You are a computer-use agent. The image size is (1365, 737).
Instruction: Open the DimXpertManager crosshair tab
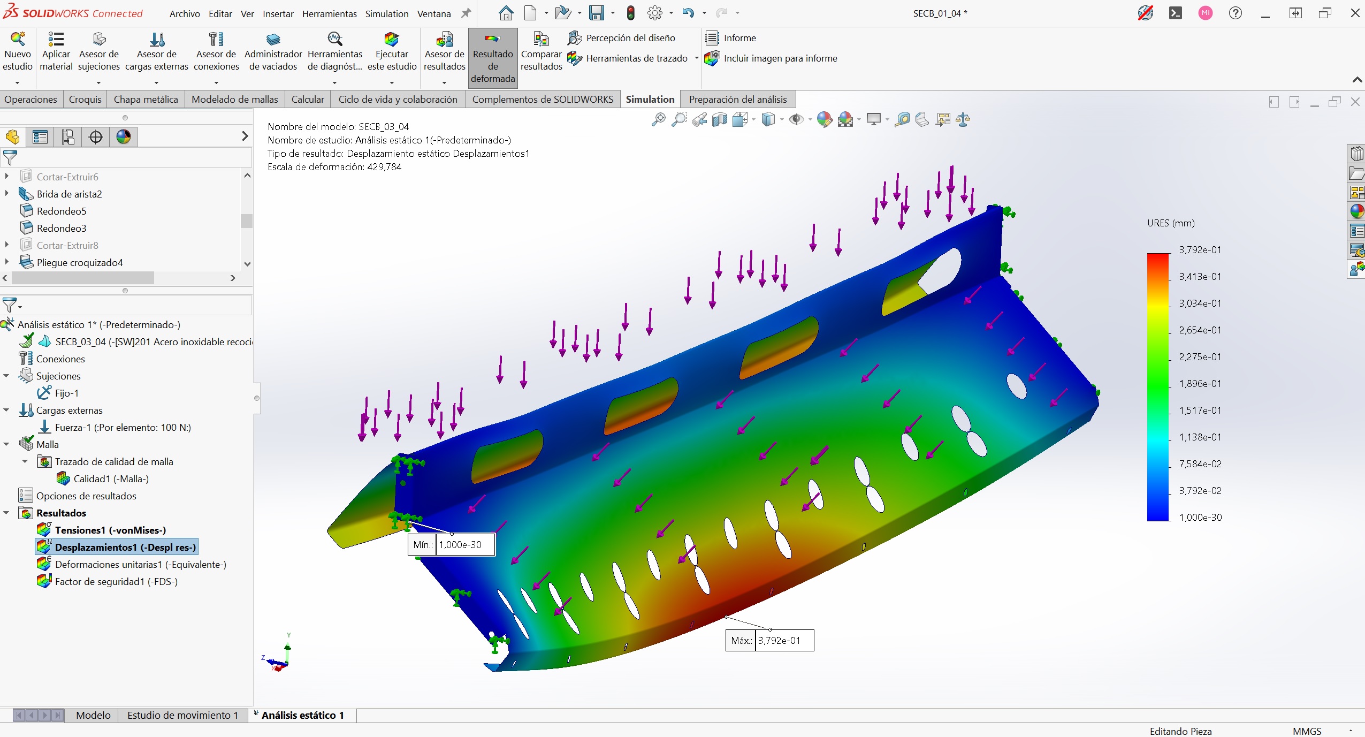click(96, 137)
